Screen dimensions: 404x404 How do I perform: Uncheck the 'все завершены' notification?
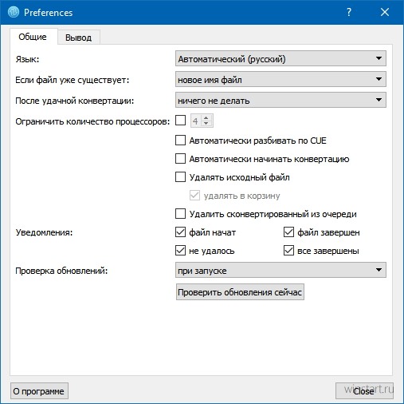pyautogui.click(x=288, y=251)
